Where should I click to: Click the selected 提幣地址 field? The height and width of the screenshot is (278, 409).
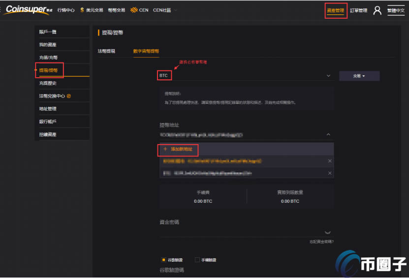pyautogui.click(x=247, y=135)
